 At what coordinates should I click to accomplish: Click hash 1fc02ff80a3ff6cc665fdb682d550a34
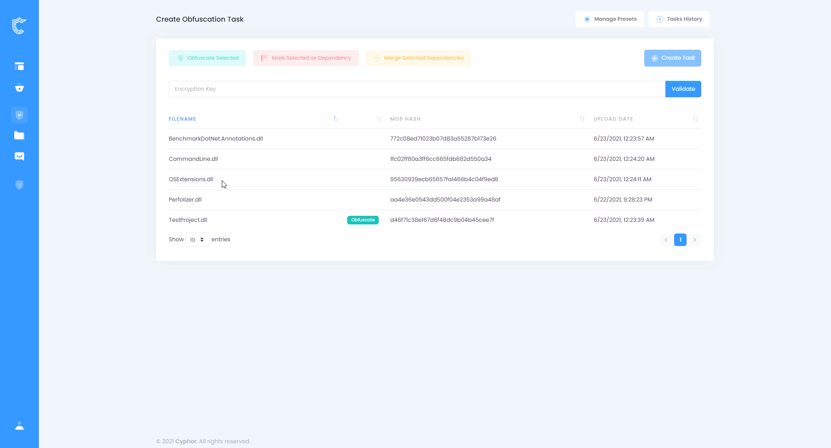[441, 159]
